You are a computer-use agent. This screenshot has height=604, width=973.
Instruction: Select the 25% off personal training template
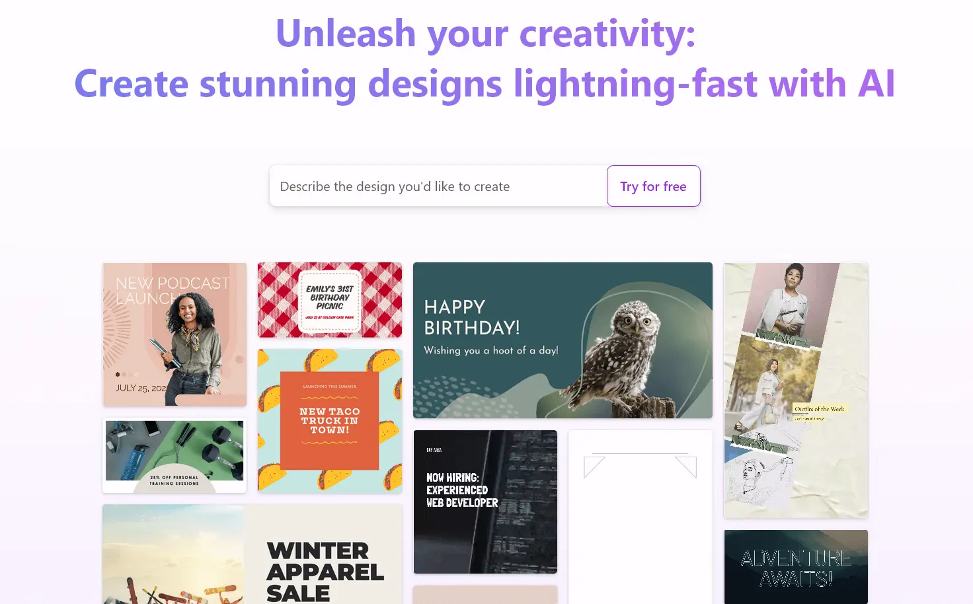[175, 456]
